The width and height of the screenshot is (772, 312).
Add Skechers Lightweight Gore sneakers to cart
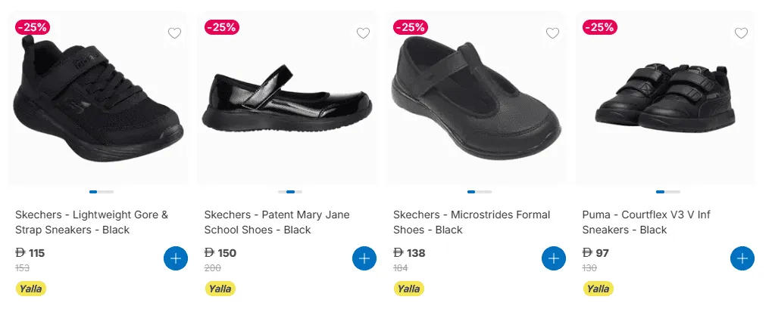[175, 258]
